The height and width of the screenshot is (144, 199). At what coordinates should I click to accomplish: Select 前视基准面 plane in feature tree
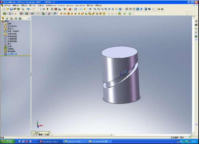pyautogui.click(x=12, y=36)
